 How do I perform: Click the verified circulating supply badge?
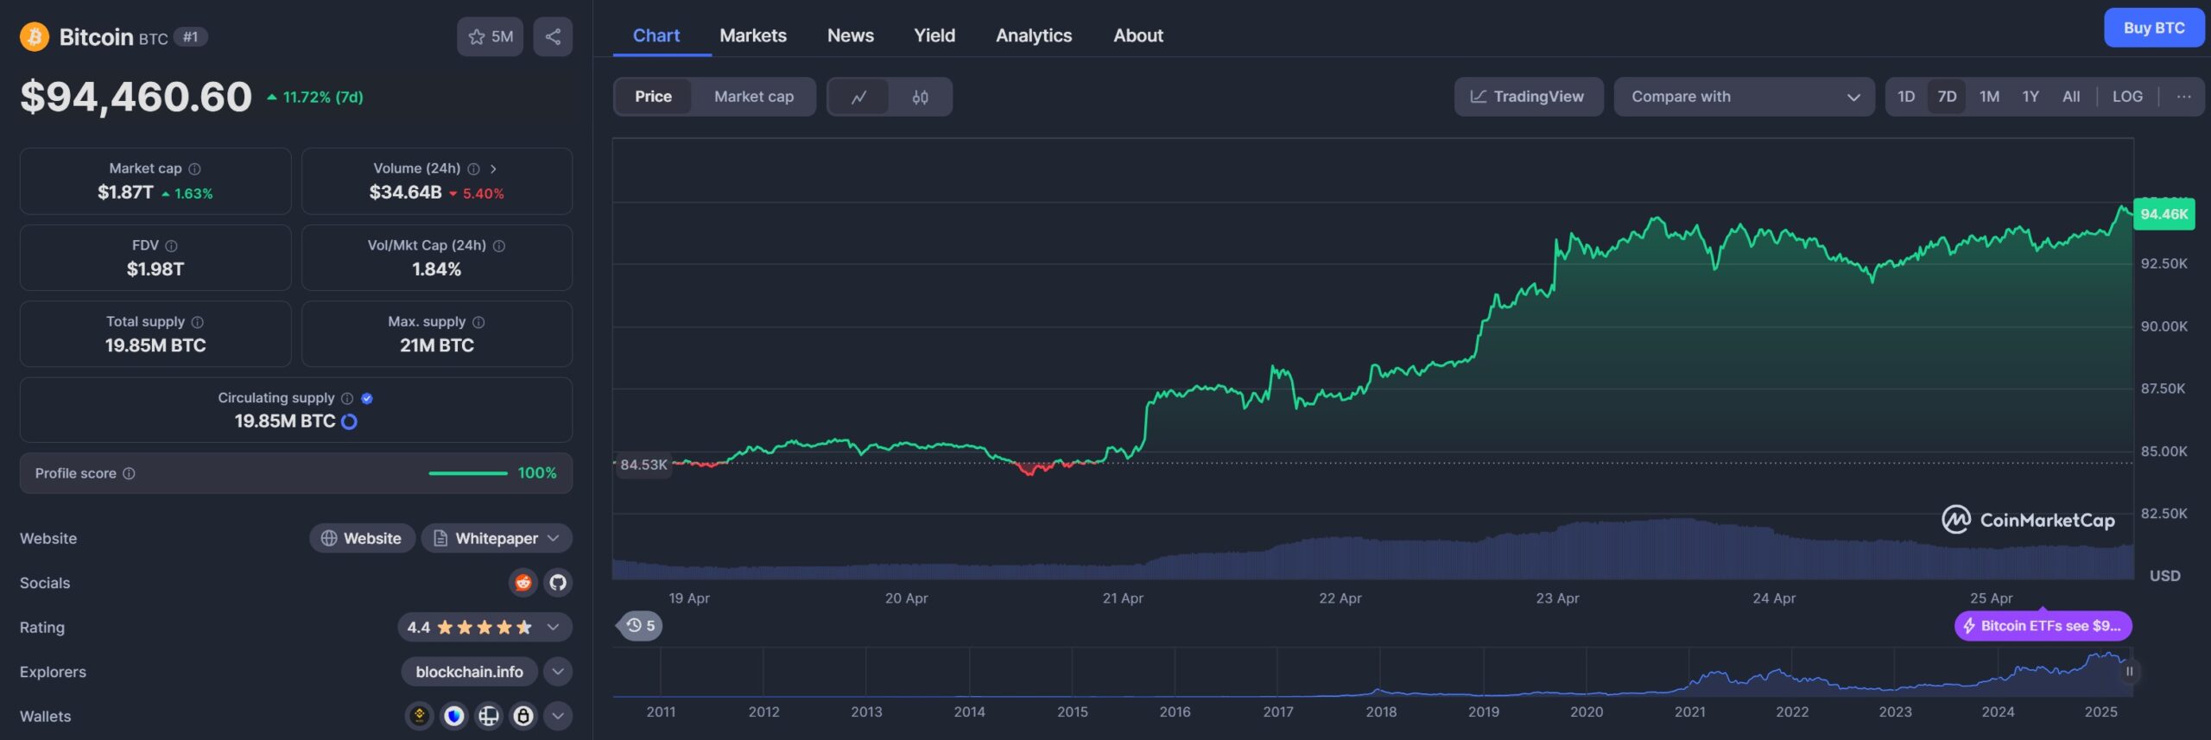(367, 398)
